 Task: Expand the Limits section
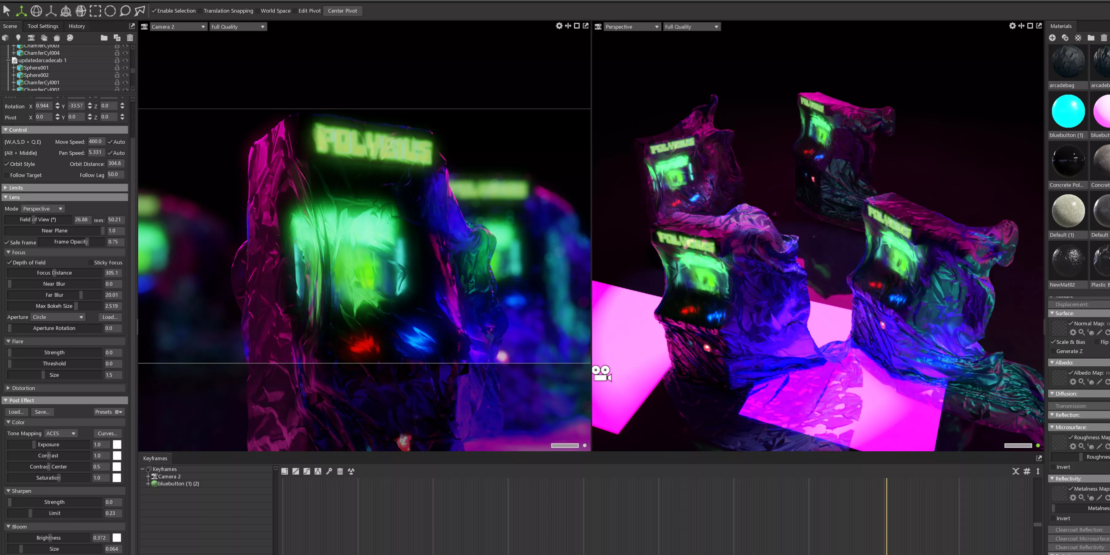click(x=16, y=187)
